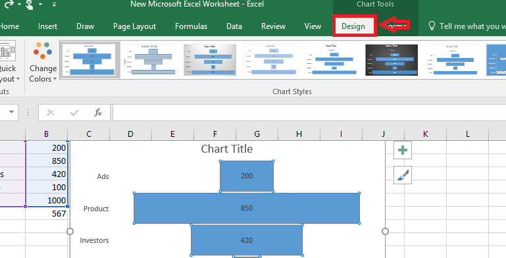Click the Redo arrow in Quick Access Toolbar

coord(9,5)
